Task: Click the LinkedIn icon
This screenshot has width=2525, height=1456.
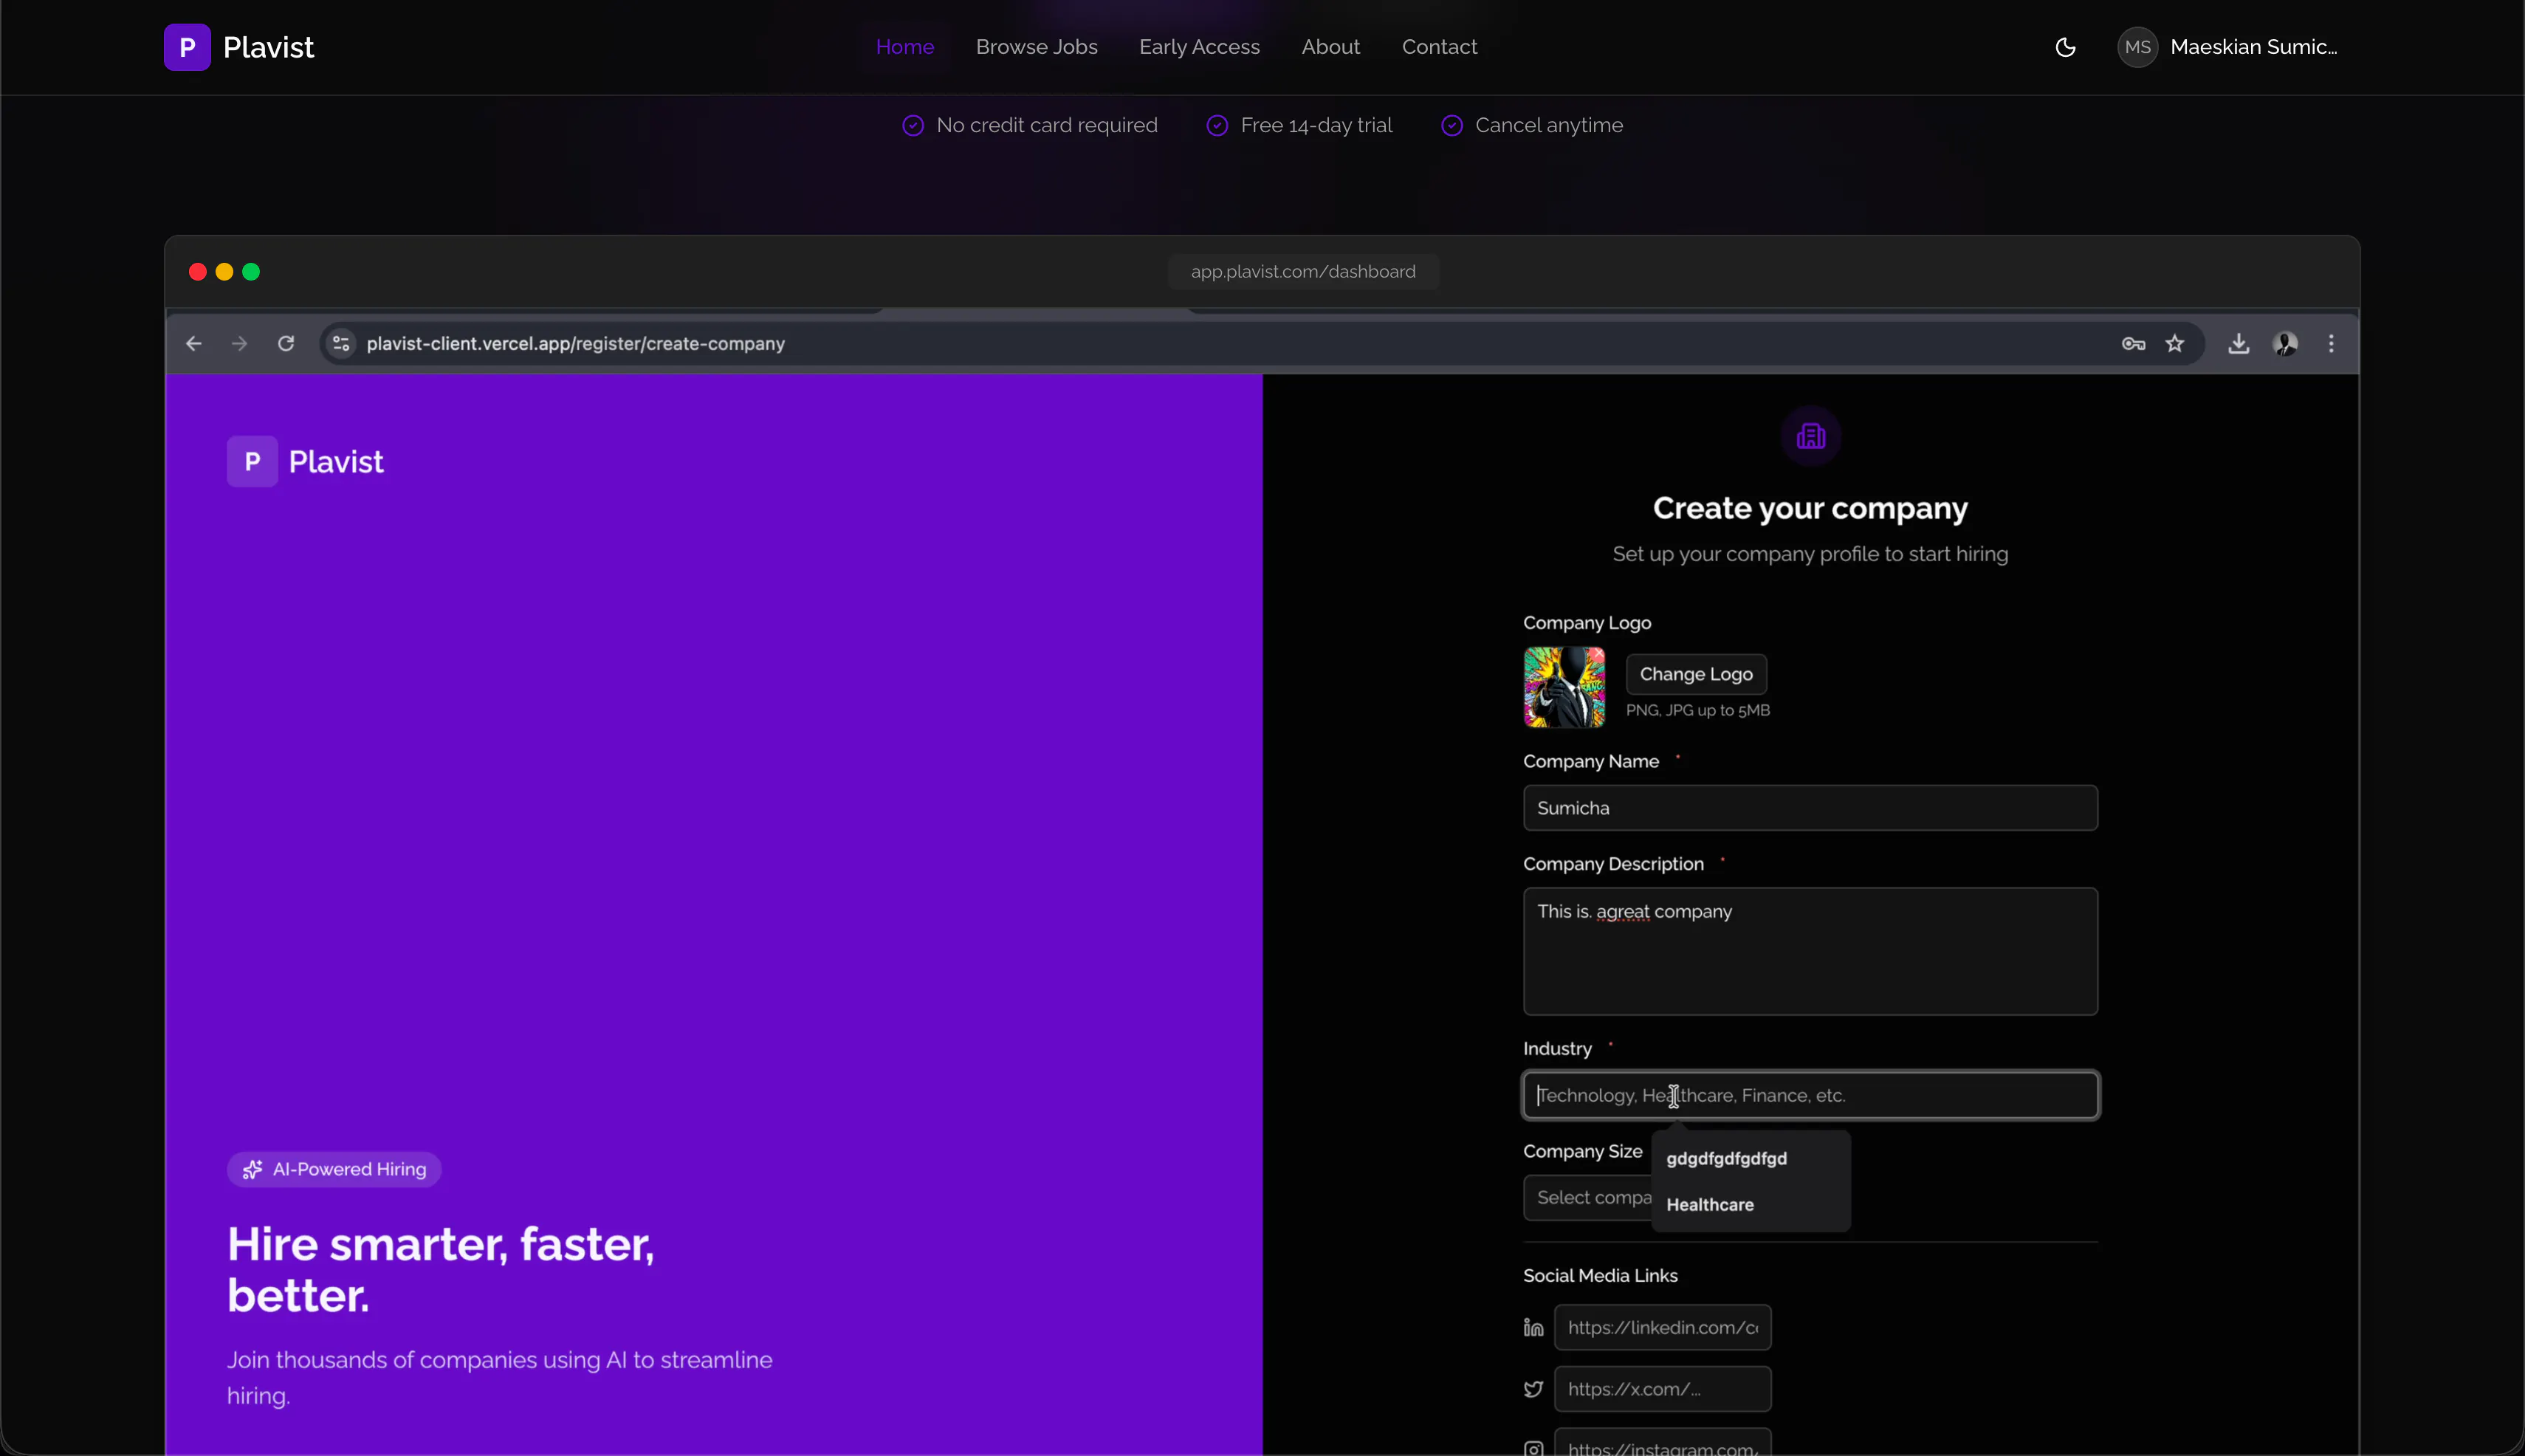Action: pos(1533,1328)
